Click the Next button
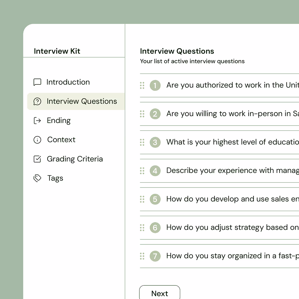Image resolution: width=299 pixels, height=299 pixels. tap(159, 293)
